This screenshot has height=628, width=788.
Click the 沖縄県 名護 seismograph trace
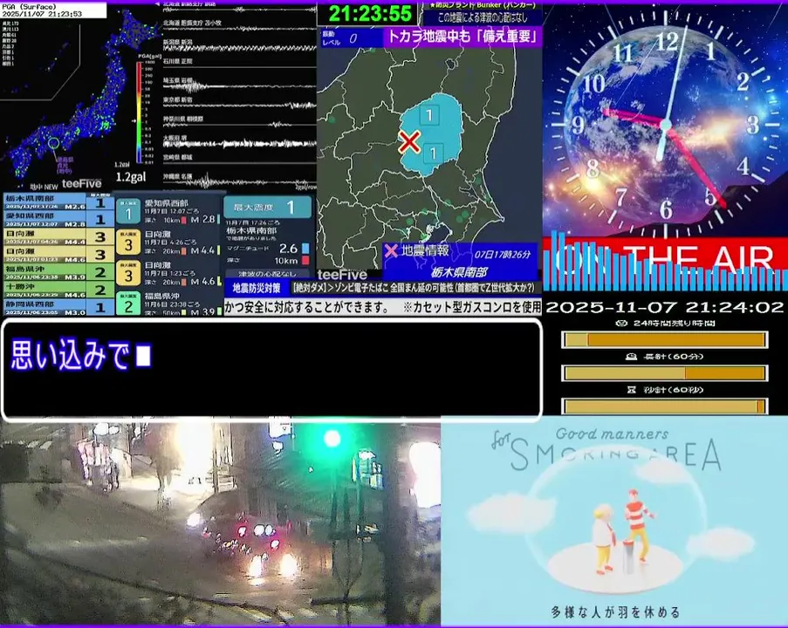click(x=240, y=181)
